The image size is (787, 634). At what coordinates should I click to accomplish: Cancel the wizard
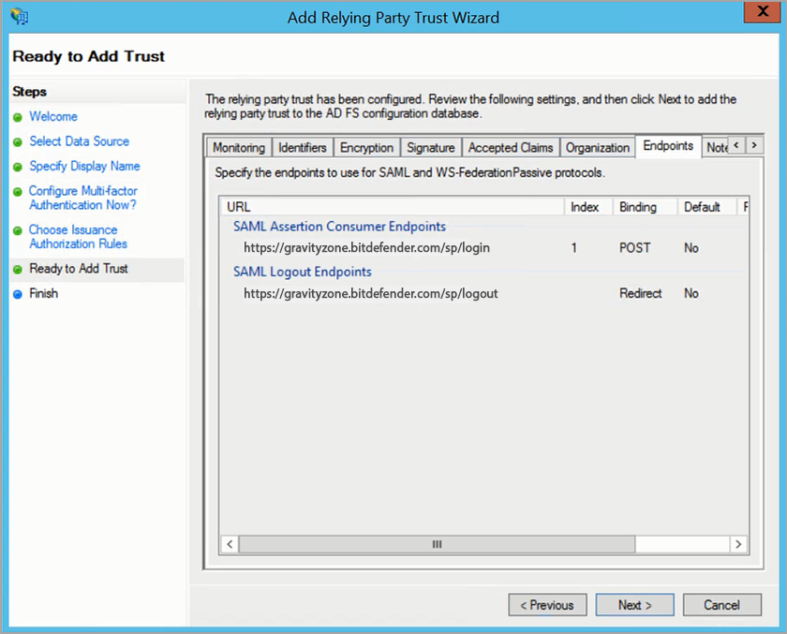click(x=721, y=605)
